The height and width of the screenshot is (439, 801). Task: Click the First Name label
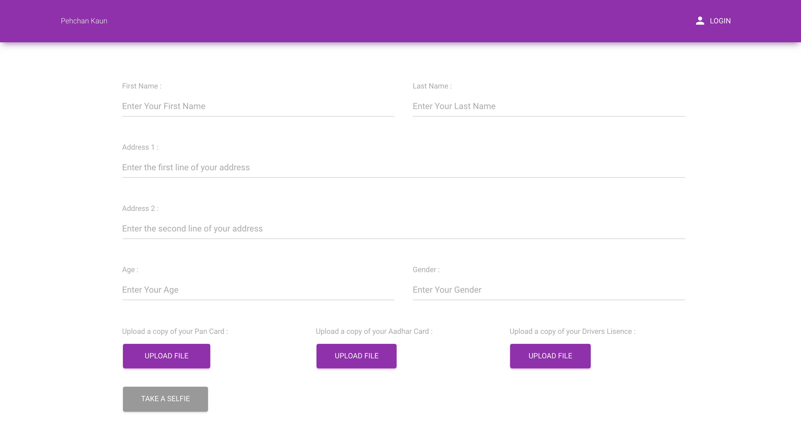142,86
